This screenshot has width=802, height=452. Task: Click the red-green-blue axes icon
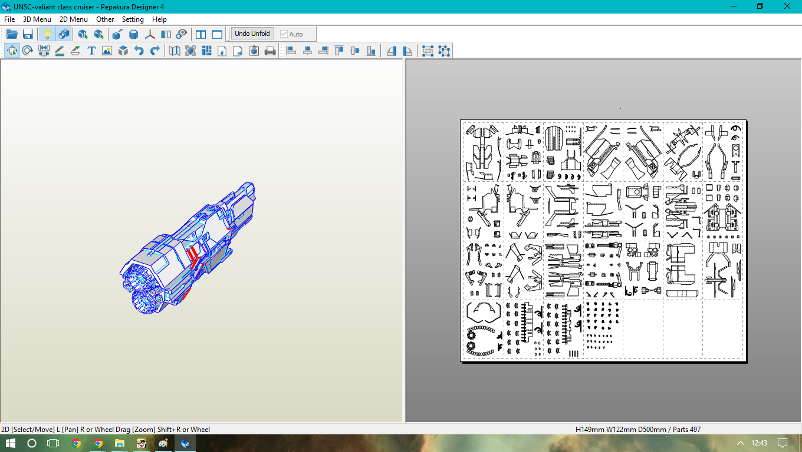tap(150, 34)
